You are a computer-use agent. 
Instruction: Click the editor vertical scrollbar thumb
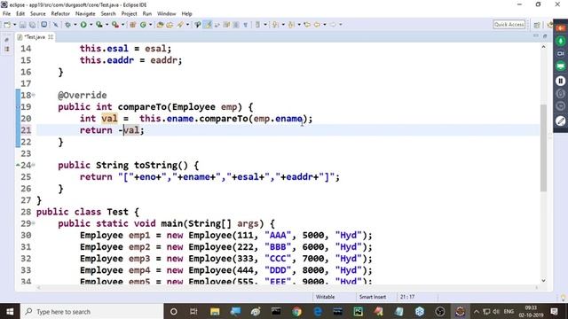click(543, 148)
